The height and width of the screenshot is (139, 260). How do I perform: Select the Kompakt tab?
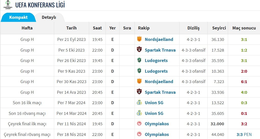click(18, 17)
